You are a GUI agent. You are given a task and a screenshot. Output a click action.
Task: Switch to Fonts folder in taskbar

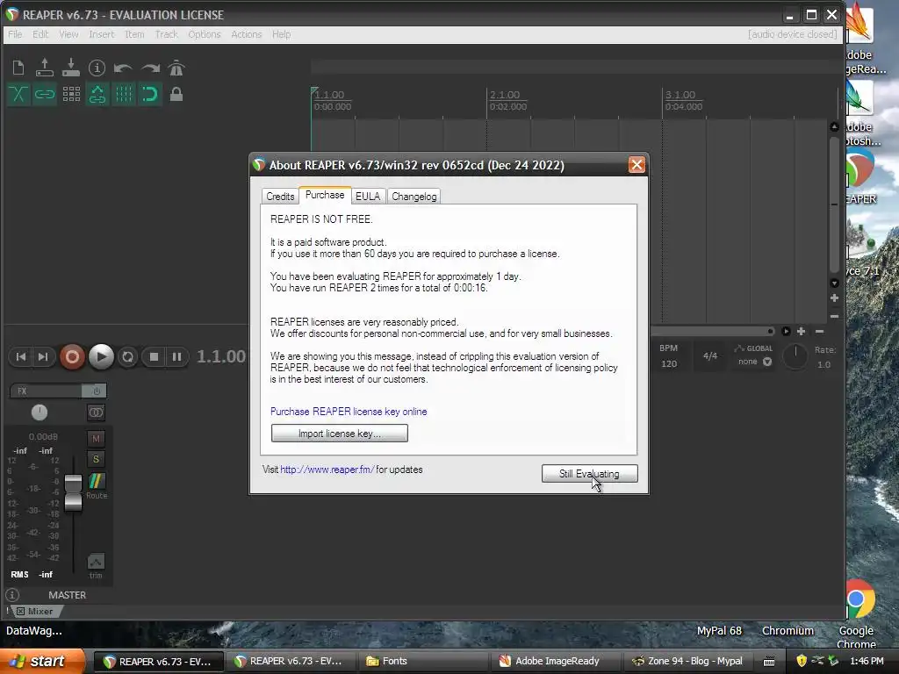425,661
